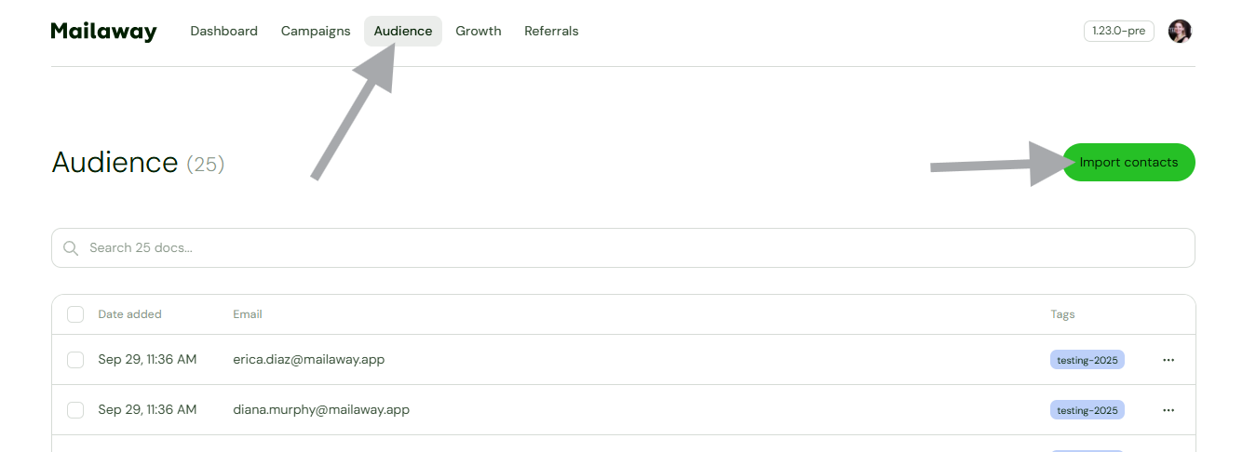The width and height of the screenshot is (1256, 452).
Task: Click the date in erica.diaz row
Action: point(147,360)
